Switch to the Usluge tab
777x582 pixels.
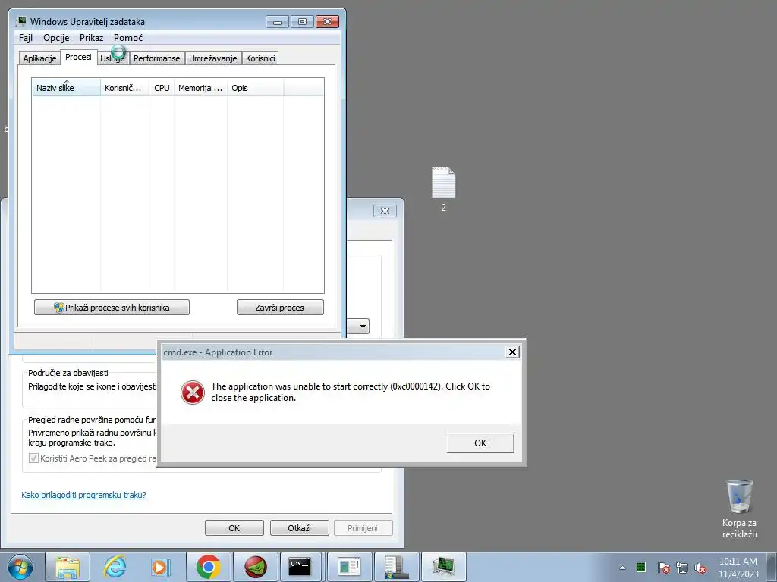pyautogui.click(x=112, y=58)
